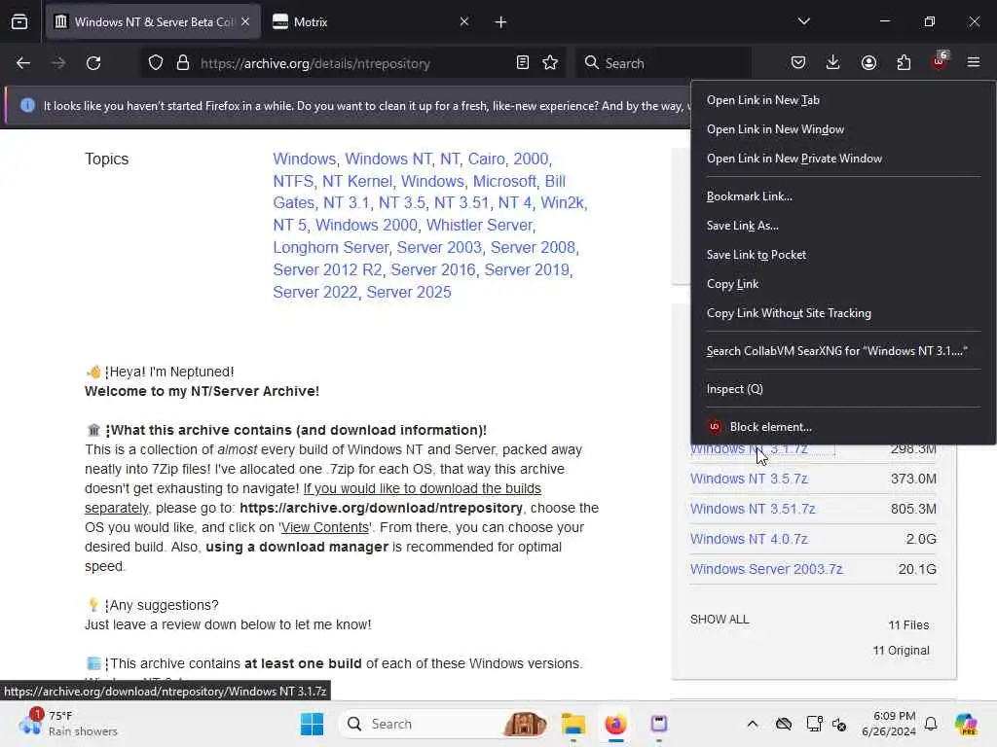Click SHOW ALL files link
The width and height of the screenshot is (997, 747).
pyautogui.click(x=720, y=620)
